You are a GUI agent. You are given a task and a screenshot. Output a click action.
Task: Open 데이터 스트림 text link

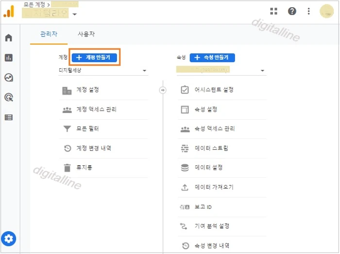(x=211, y=148)
